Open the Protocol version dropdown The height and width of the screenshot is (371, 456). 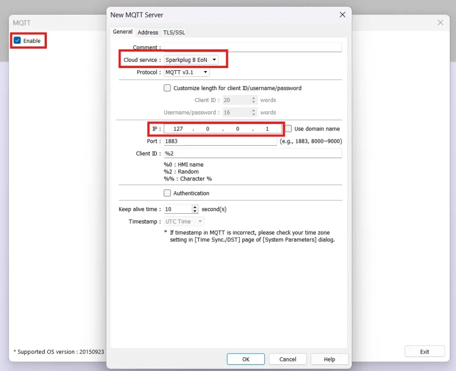pos(205,72)
